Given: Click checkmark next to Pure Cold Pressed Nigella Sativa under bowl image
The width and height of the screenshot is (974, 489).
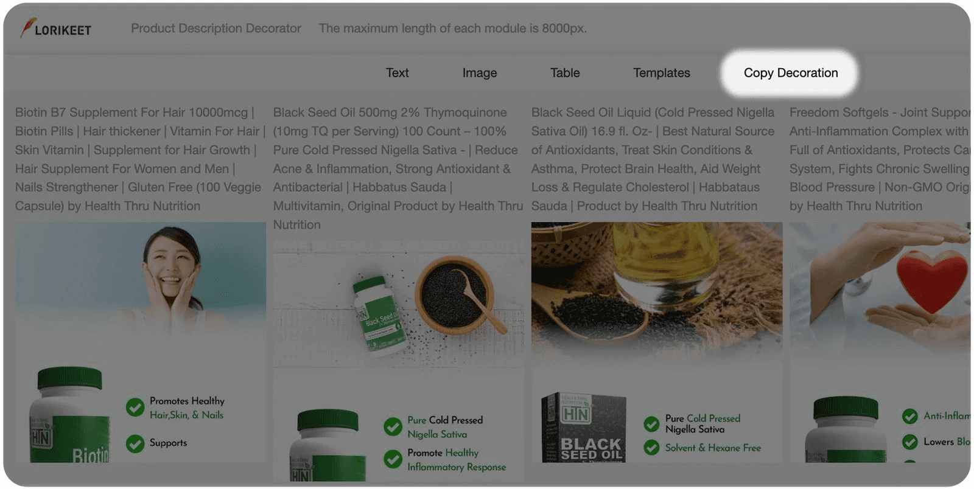Looking at the screenshot, I should point(393,426).
